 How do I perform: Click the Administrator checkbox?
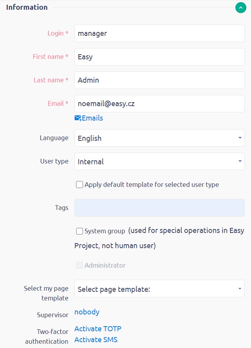(80, 265)
